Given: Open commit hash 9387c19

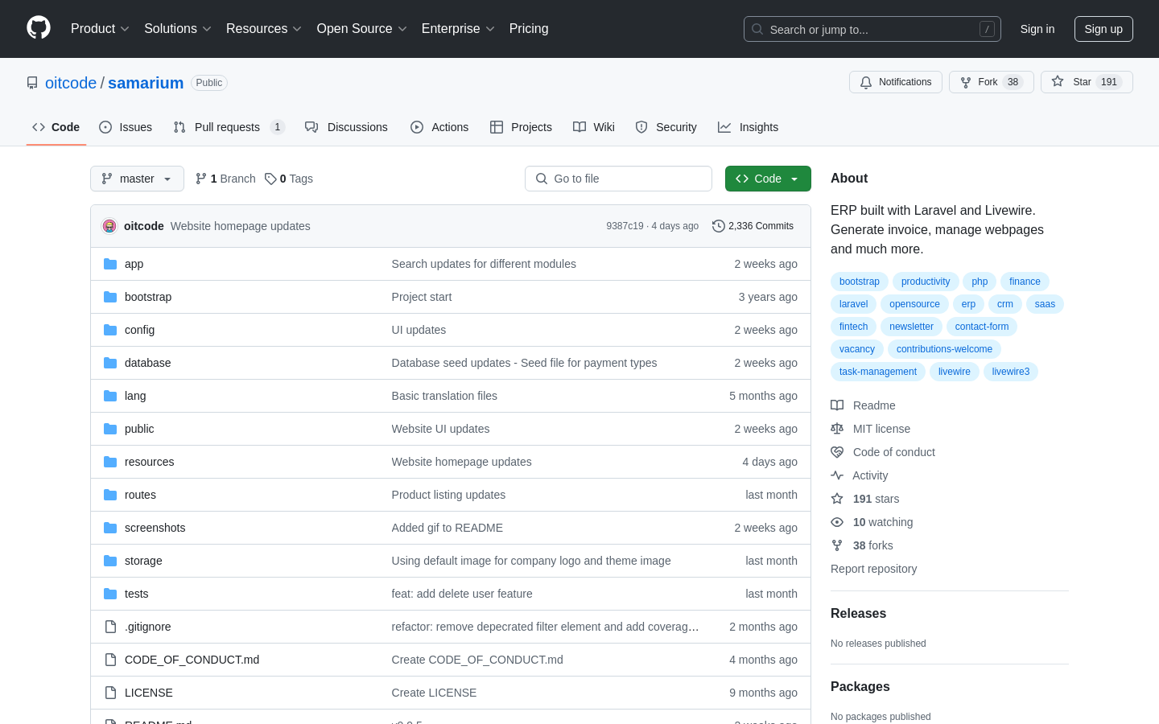Looking at the screenshot, I should coord(625,226).
